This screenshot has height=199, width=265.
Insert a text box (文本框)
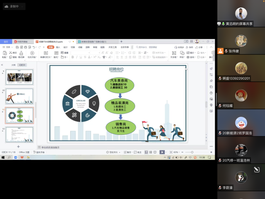coord(173,54)
